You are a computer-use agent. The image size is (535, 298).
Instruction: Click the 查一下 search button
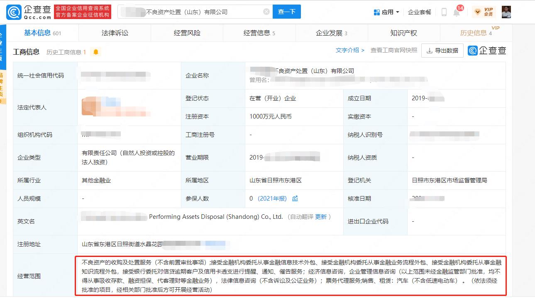[286, 12]
